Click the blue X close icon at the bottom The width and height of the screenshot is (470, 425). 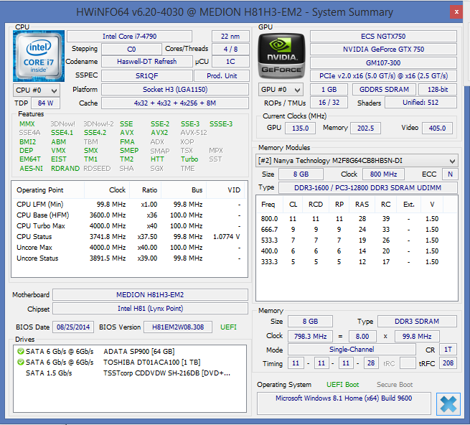point(448,404)
